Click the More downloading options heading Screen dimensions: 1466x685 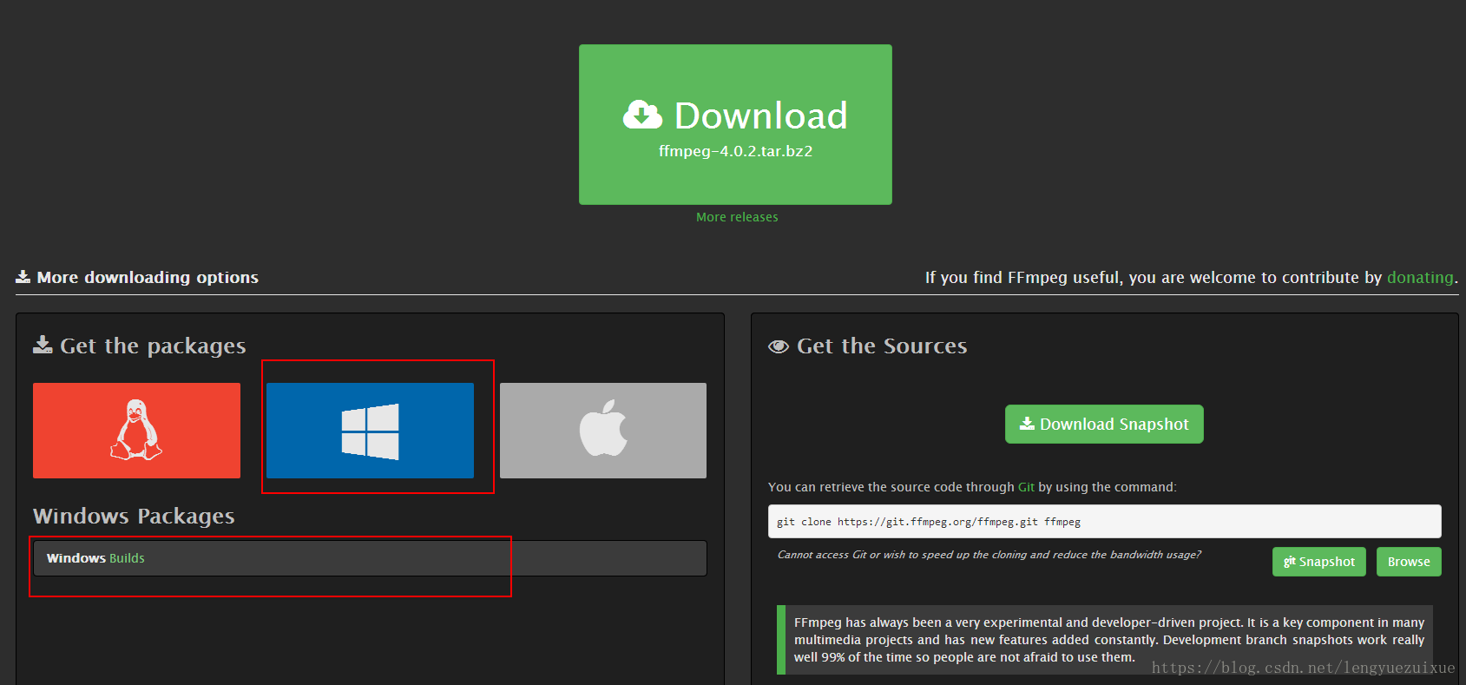click(137, 277)
